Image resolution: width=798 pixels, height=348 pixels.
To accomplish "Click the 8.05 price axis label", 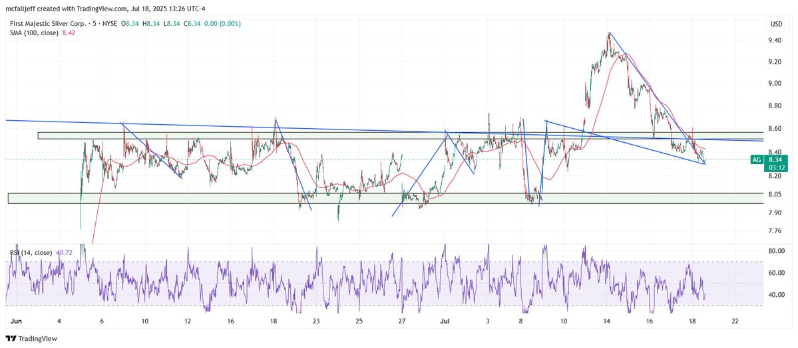I will click(x=775, y=195).
